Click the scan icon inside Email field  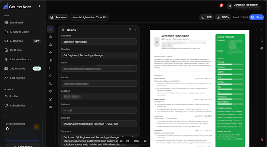[134, 69]
